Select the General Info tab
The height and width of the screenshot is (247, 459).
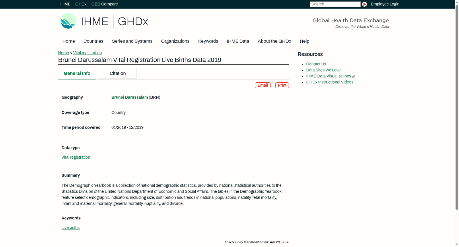pyautogui.click(x=77, y=73)
